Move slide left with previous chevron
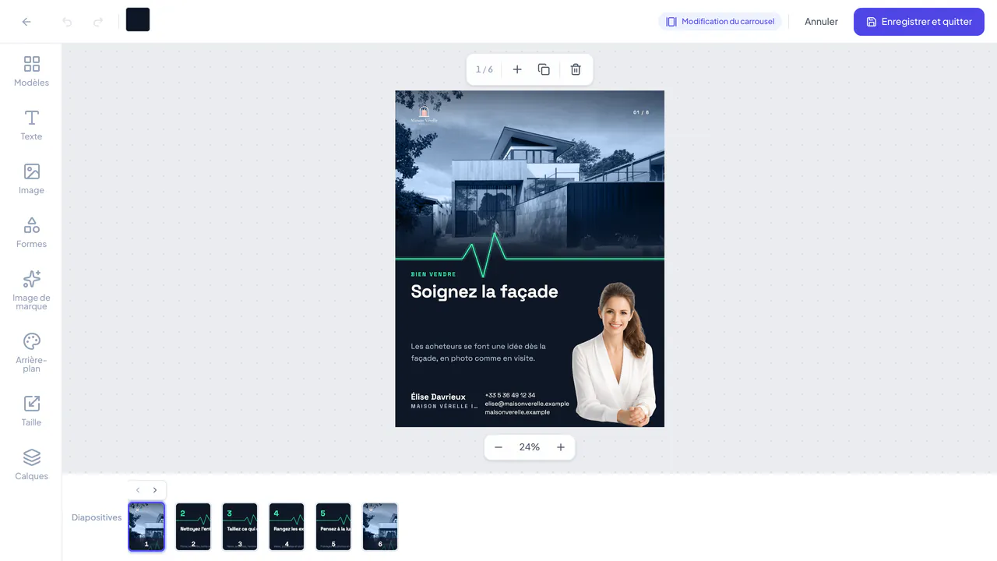Viewport: 997px width, 561px height. click(x=138, y=490)
